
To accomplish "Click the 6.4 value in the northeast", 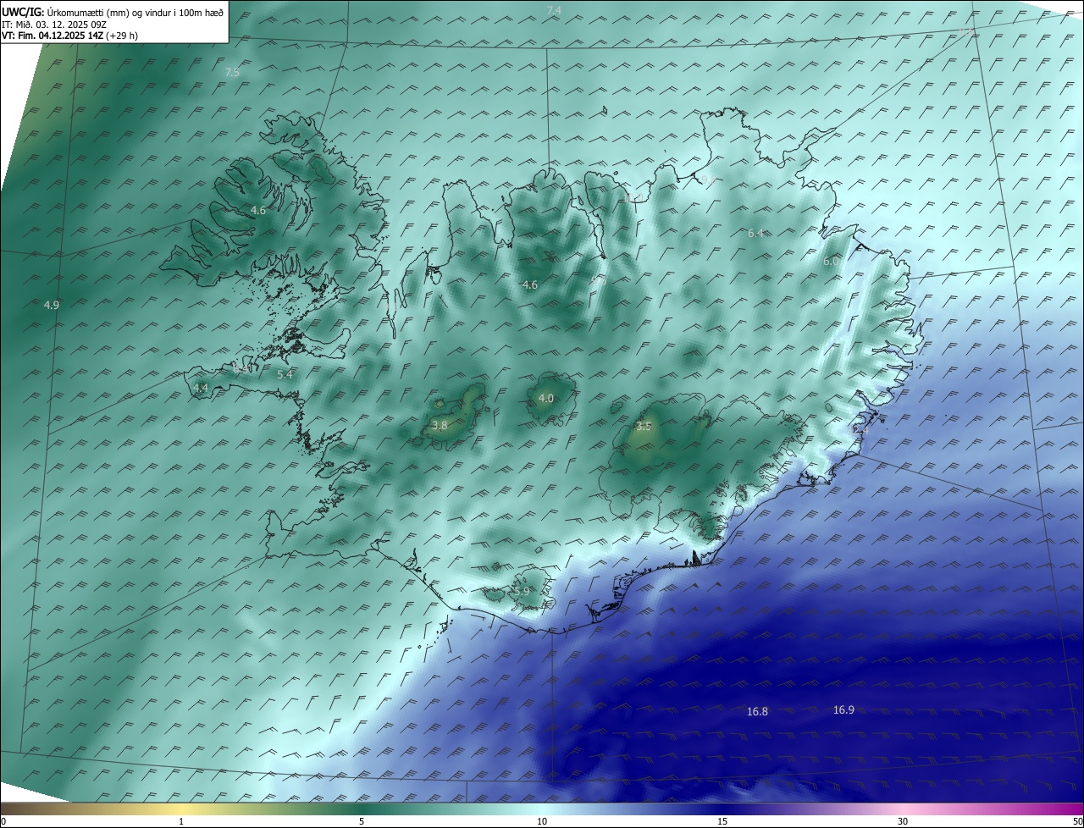I will (755, 233).
